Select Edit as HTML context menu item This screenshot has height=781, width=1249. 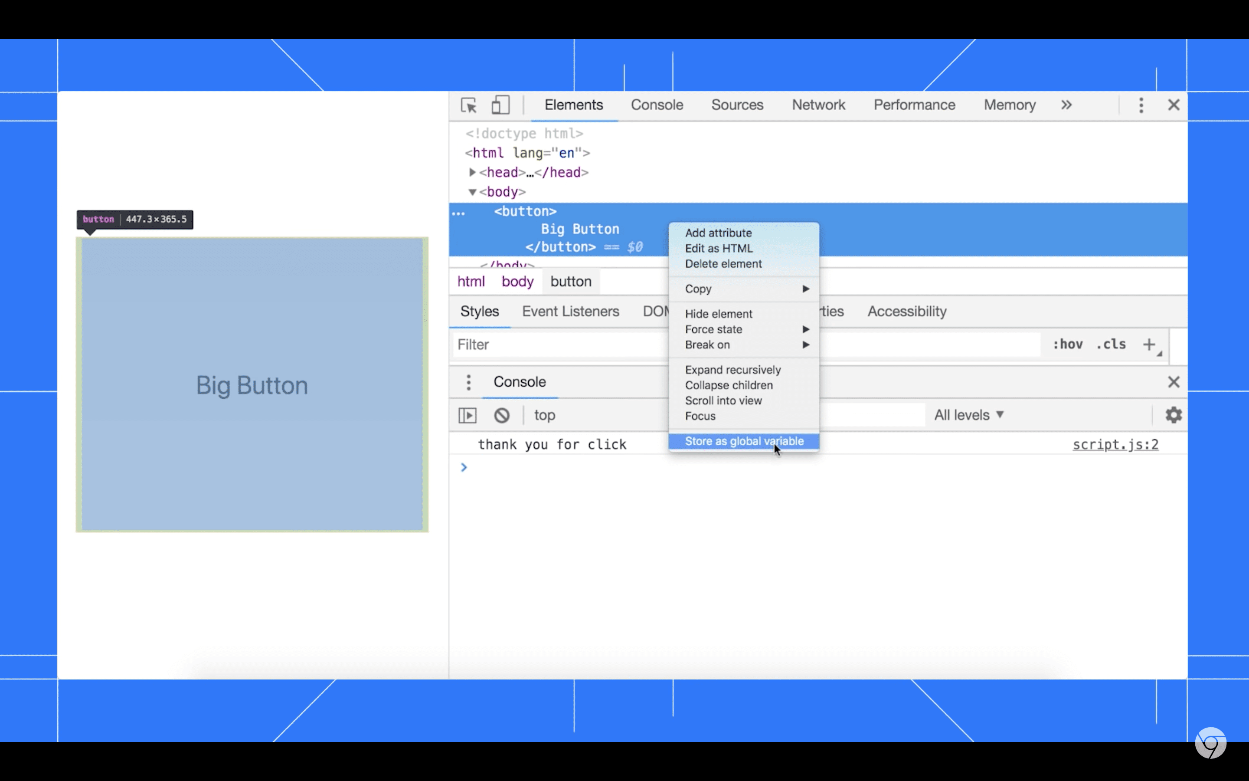coord(718,247)
